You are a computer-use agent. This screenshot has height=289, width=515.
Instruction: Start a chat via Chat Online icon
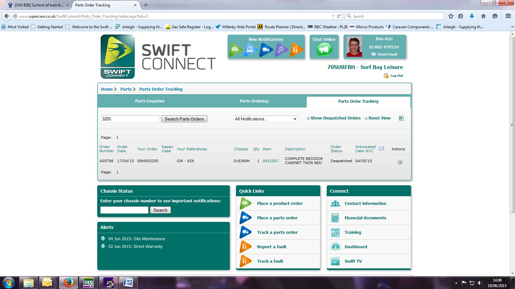point(324,49)
